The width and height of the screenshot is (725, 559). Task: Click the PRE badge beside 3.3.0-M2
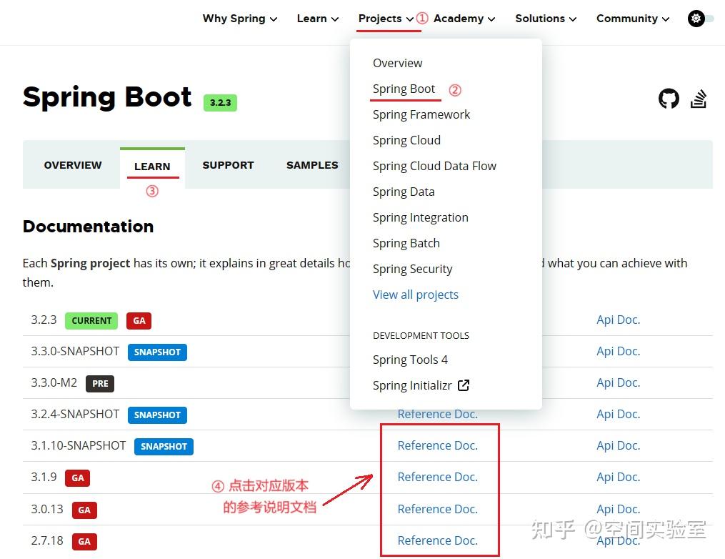point(100,384)
